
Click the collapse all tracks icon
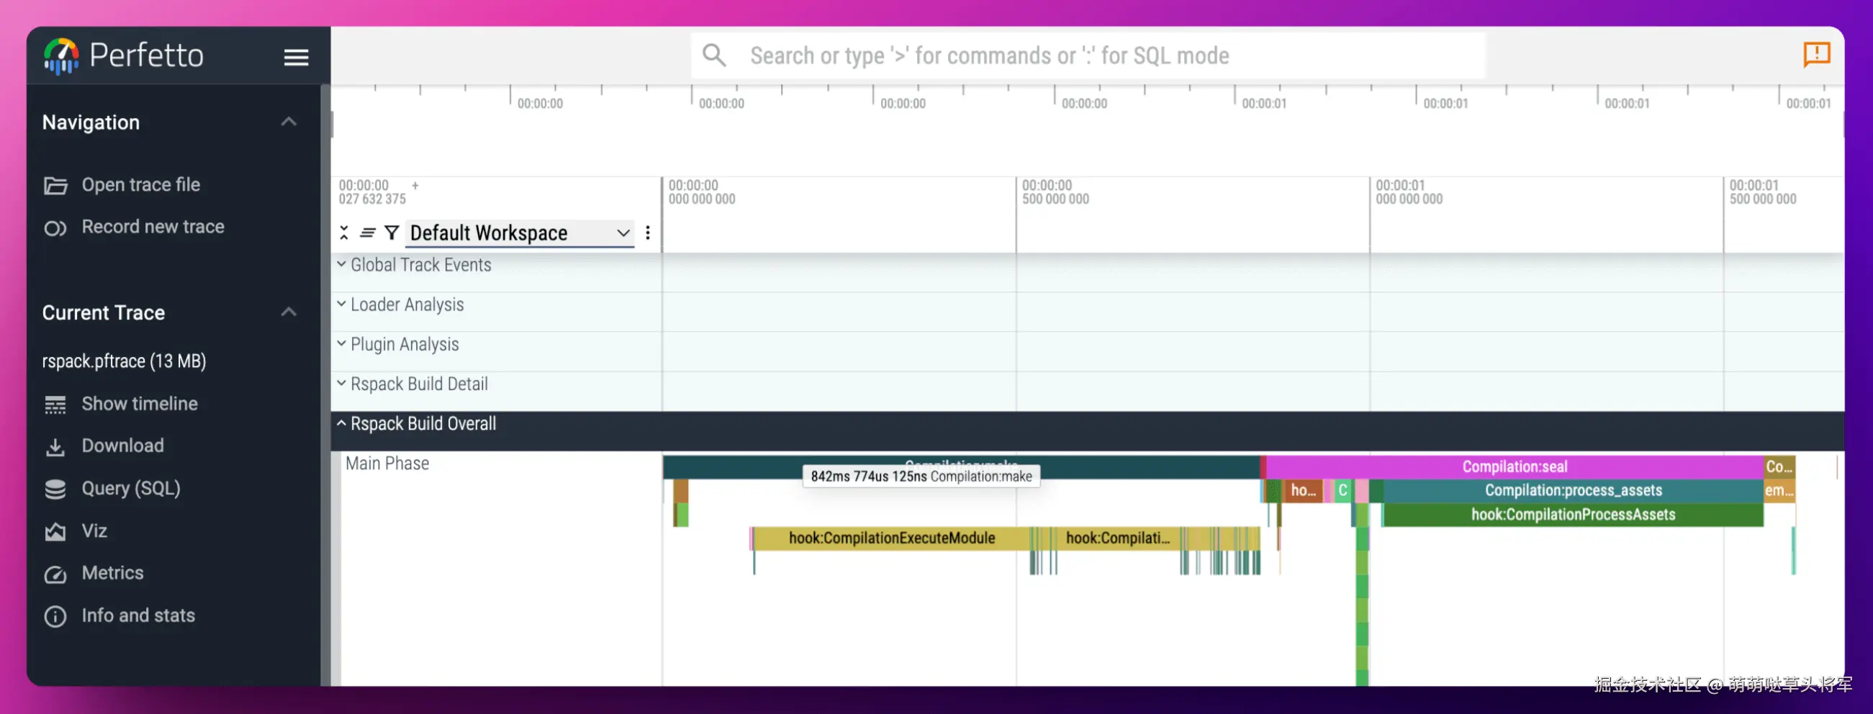(344, 232)
